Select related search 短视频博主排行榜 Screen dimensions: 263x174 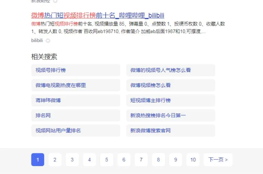[x=171, y=100]
